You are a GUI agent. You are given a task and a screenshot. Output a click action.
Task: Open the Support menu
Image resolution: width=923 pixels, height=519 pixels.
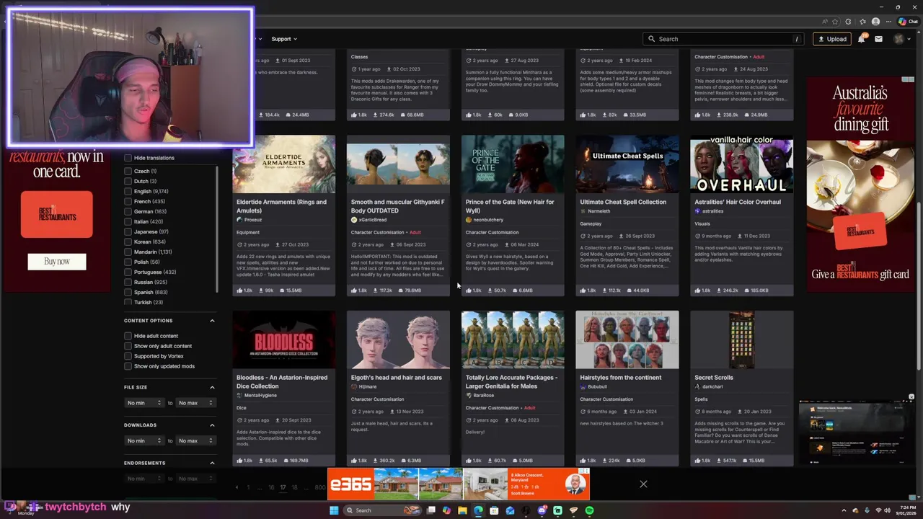pos(284,39)
